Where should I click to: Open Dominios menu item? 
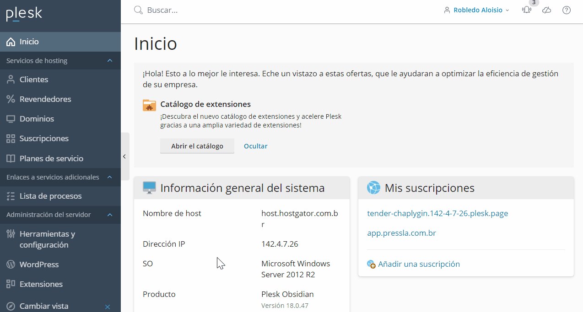coord(60,119)
